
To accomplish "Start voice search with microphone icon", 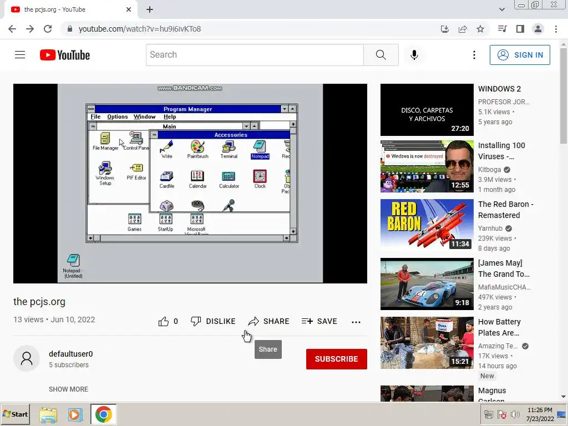I will click(x=414, y=55).
